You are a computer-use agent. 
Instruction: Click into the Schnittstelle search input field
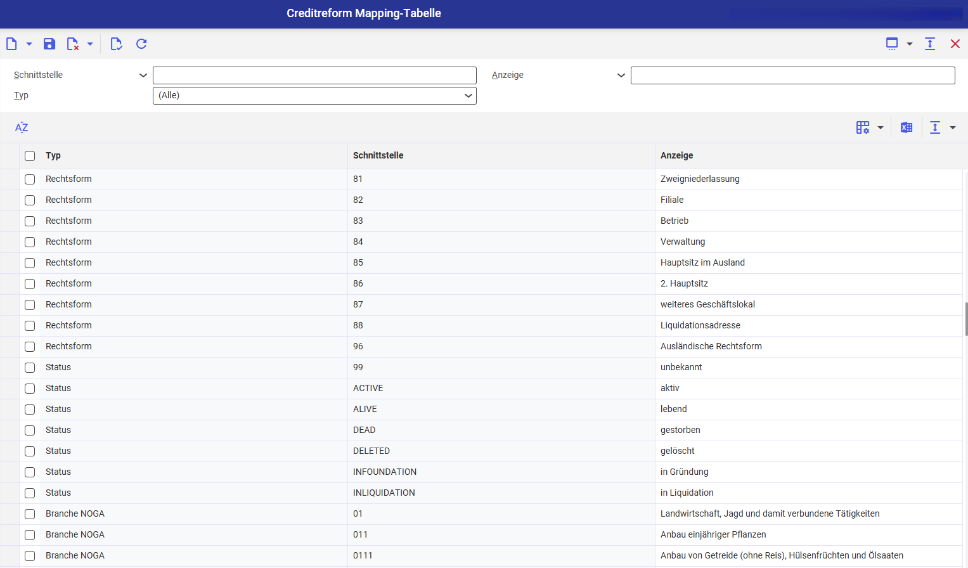pyautogui.click(x=314, y=75)
